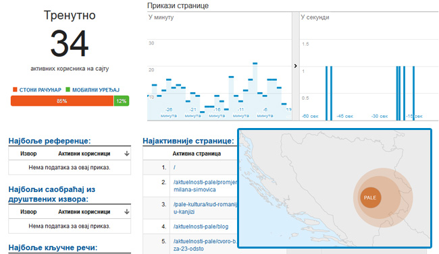Viewport: 439px width, 254px height.
Task: Click the orange 85% desktop bar segment
Action: [x=62, y=101]
